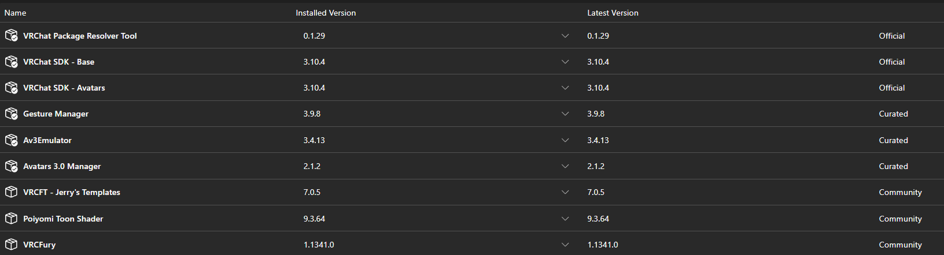
Task: Click the Official label for VRChat SDK - Base
Action: click(x=892, y=62)
